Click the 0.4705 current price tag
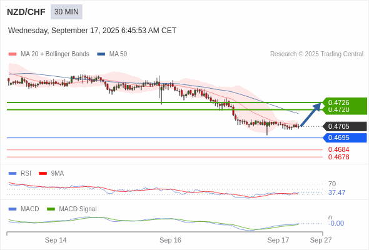This screenshot has height=250, width=369. pyautogui.click(x=345, y=126)
